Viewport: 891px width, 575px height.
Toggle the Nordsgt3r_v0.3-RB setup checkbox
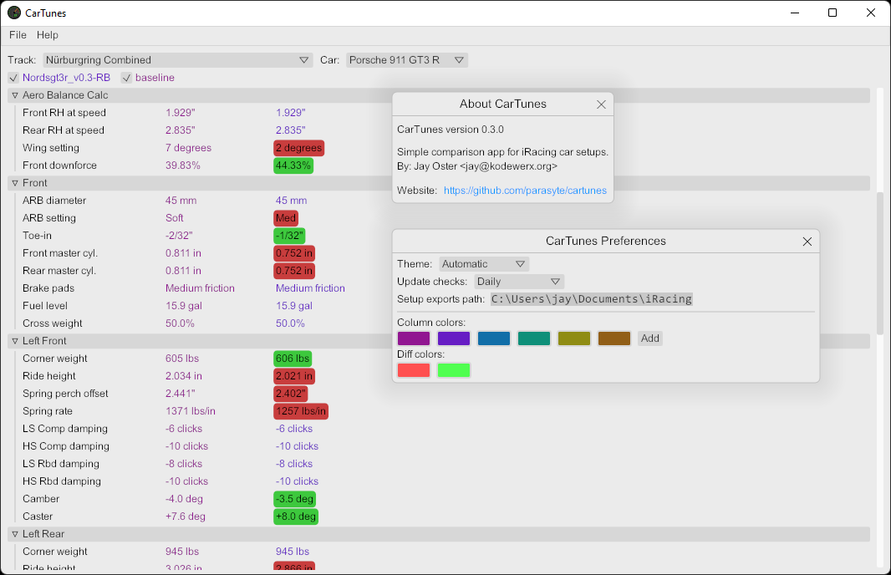[x=13, y=78]
